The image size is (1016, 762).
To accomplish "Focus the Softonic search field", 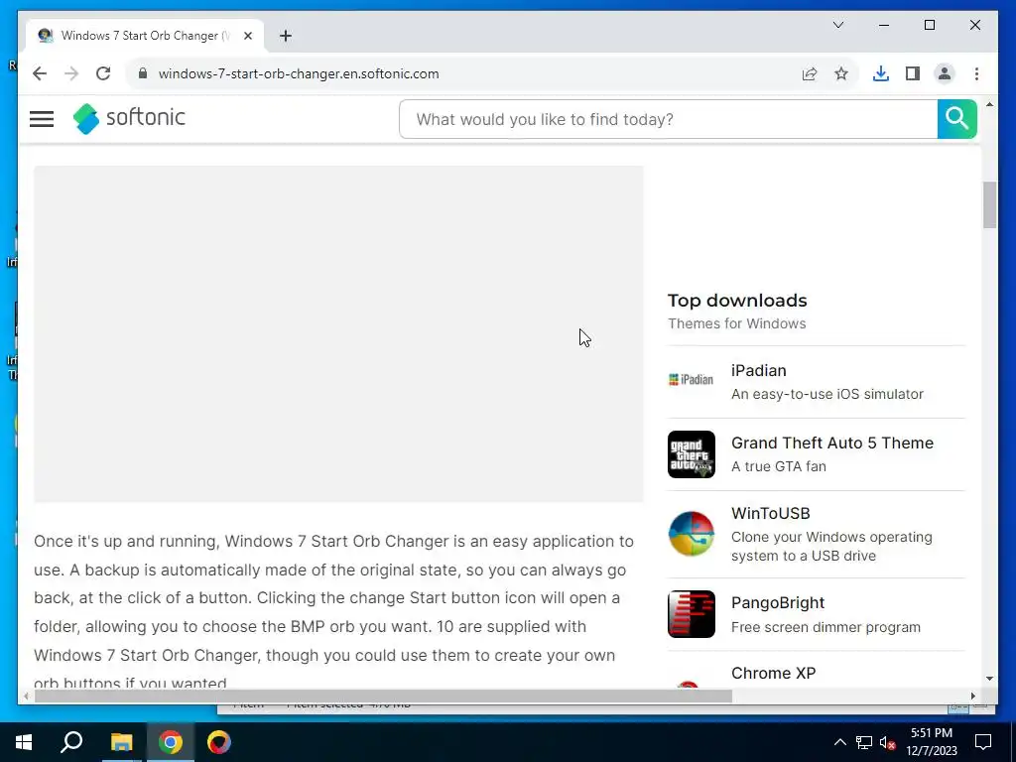I will 668,119.
